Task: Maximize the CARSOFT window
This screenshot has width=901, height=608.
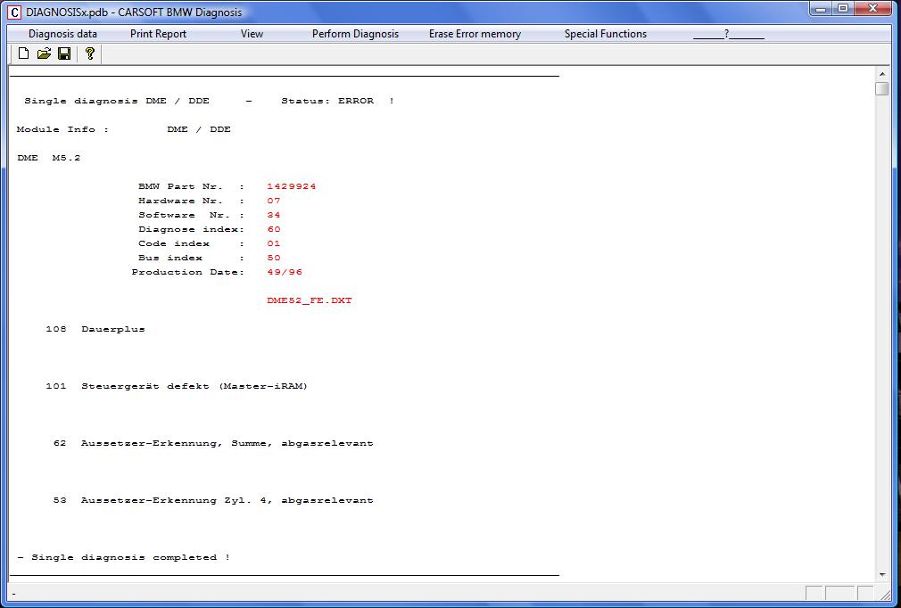Action: pos(843,9)
